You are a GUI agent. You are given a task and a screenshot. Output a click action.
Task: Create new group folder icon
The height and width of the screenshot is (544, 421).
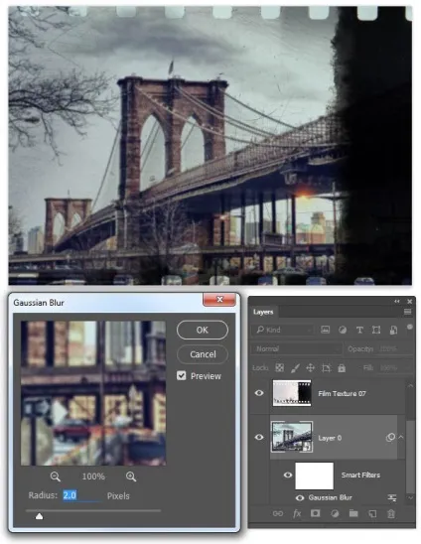coord(353,513)
